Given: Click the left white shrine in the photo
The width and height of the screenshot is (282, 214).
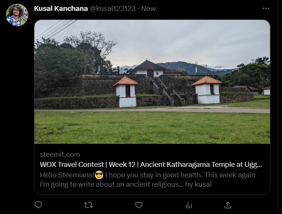Looking at the screenshot, I should (126, 92).
